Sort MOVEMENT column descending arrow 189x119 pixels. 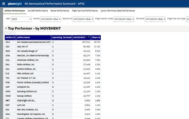(x=89, y=37)
